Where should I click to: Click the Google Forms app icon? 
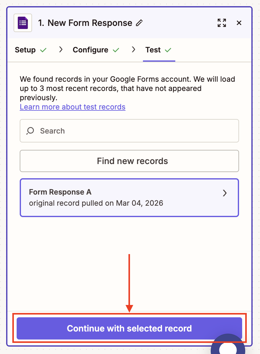tap(23, 23)
